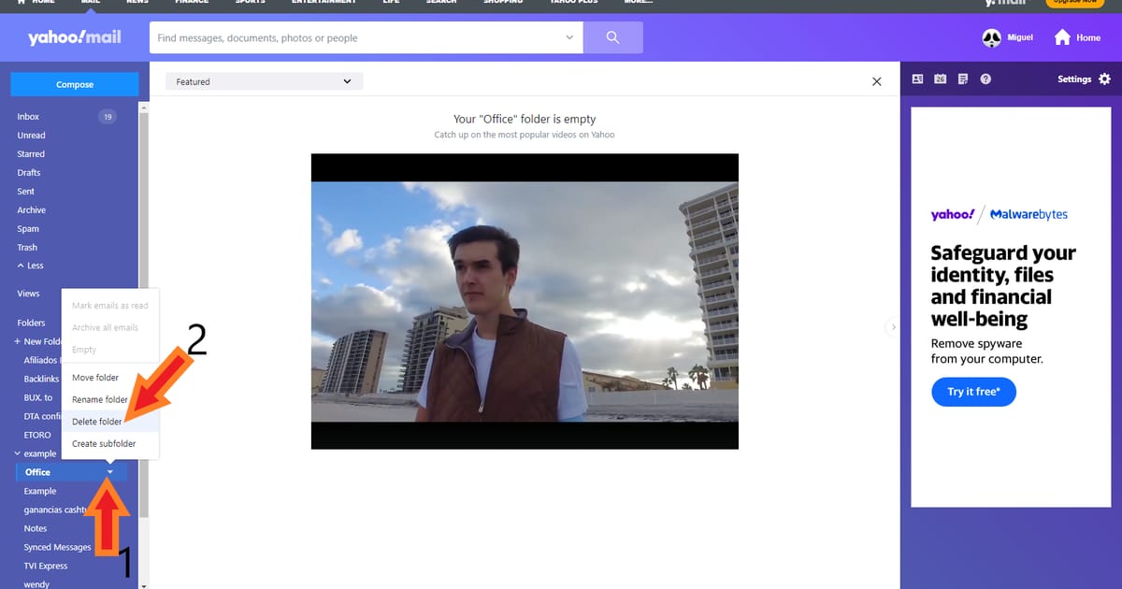Click into the search messages field
Image resolution: width=1122 pixels, height=589 pixels.
pos(355,38)
